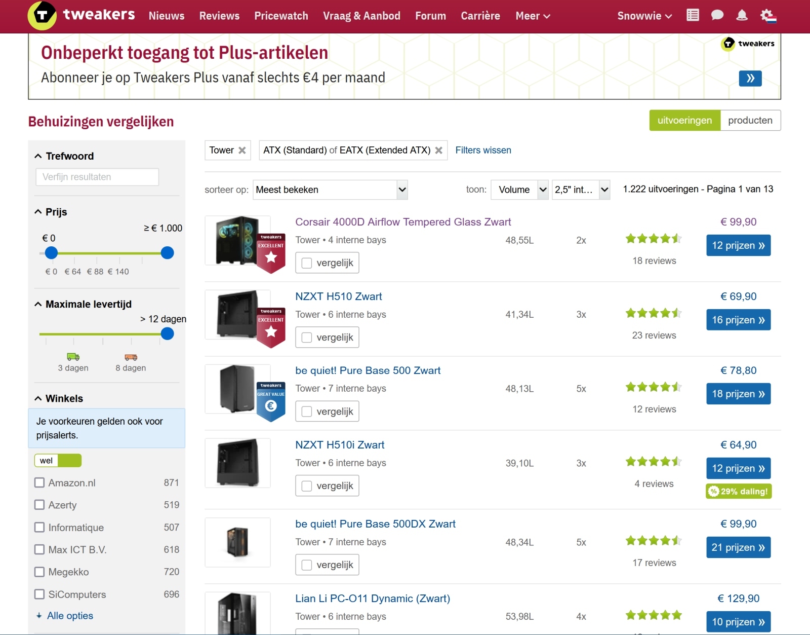This screenshot has height=635, width=810.
Task: Collapse the Maximale levertijd filter section
Action: point(84,304)
